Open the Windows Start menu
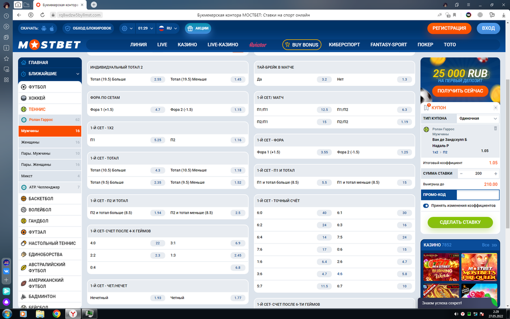 [x=7, y=314]
